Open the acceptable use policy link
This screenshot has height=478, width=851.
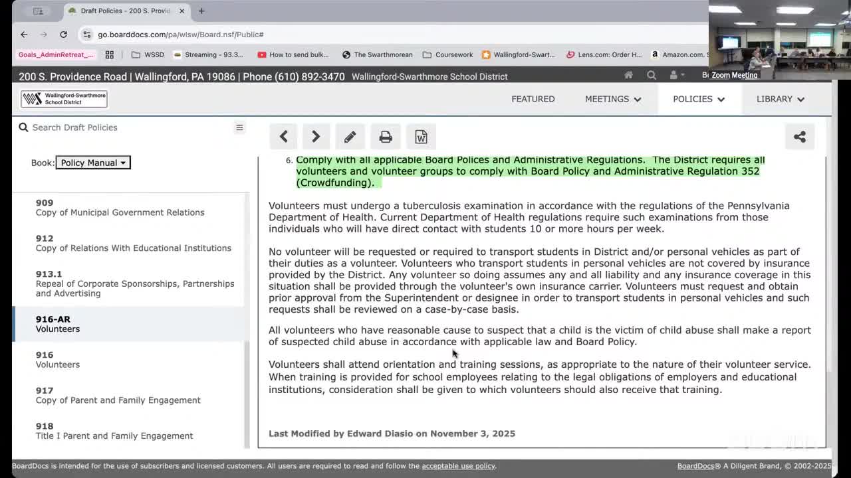click(x=458, y=465)
